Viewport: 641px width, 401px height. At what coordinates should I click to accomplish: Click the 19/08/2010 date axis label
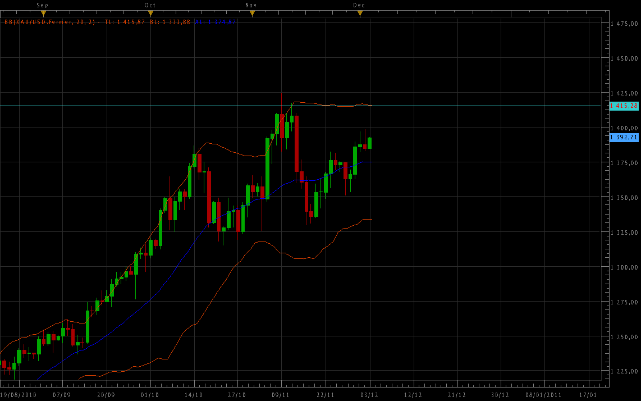pyautogui.click(x=18, y=395)
